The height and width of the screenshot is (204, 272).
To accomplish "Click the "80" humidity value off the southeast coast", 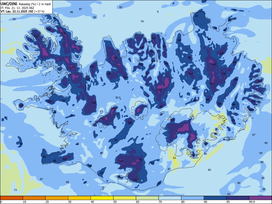I will [209, 170].
